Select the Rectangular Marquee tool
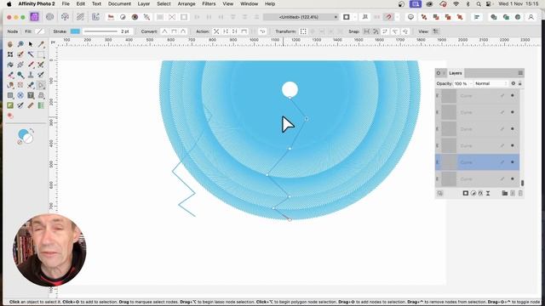Image resolution: width=545 pixels, height=306 pixels. click(x=41, y=54)
